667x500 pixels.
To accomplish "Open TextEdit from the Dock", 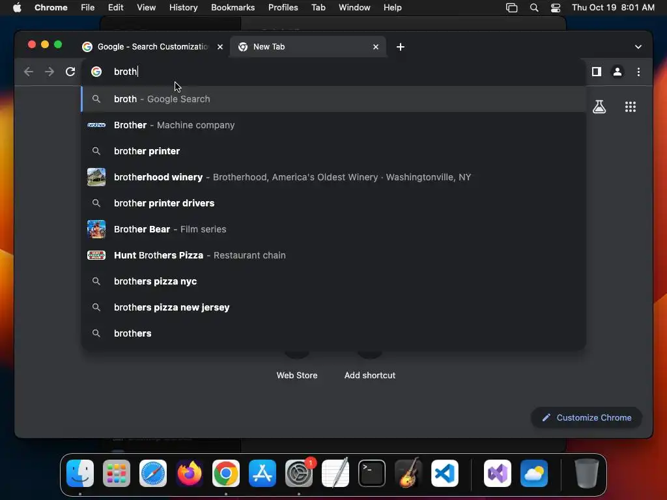I will coord(335,473).
